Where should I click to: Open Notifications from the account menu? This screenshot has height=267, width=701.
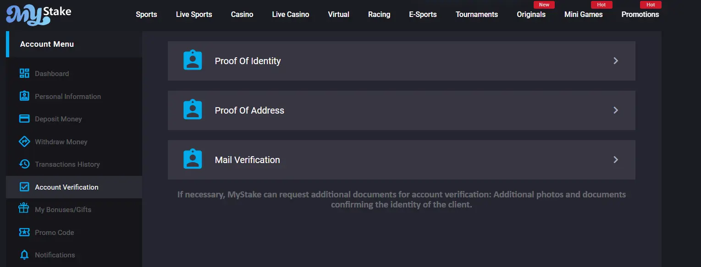pos(74,255)
